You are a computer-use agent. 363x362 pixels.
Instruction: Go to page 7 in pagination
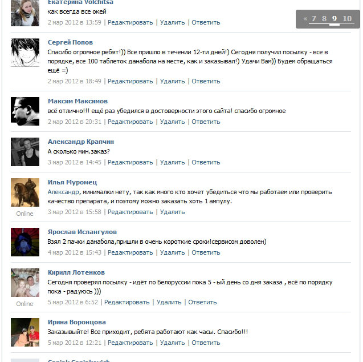click(x=314, y=18)
